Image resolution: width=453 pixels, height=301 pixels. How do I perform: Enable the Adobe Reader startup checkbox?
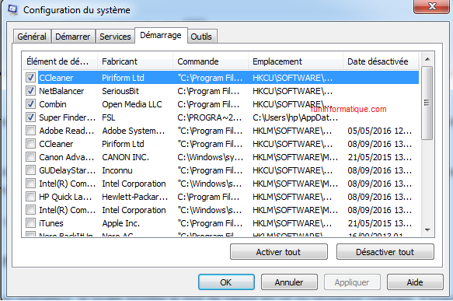(x=30, y=131)
